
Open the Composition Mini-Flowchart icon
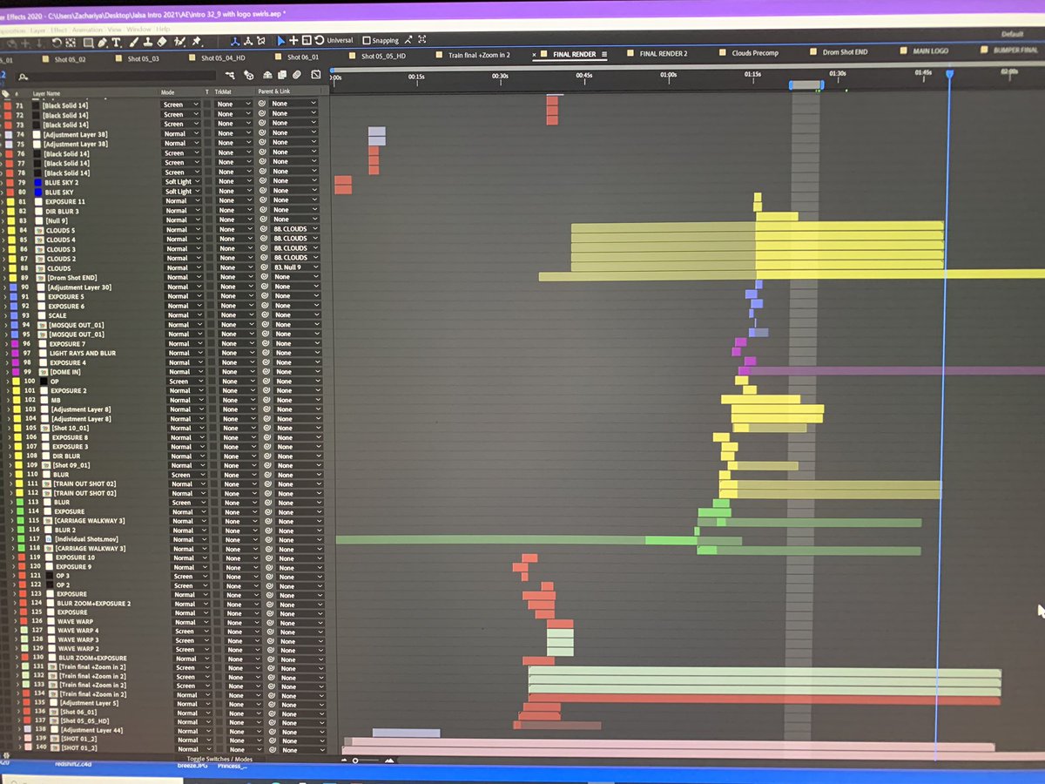[x=232, y=75]
